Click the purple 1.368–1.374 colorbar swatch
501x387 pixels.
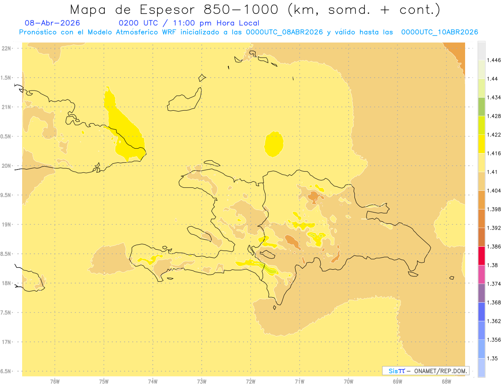point(481,293)
